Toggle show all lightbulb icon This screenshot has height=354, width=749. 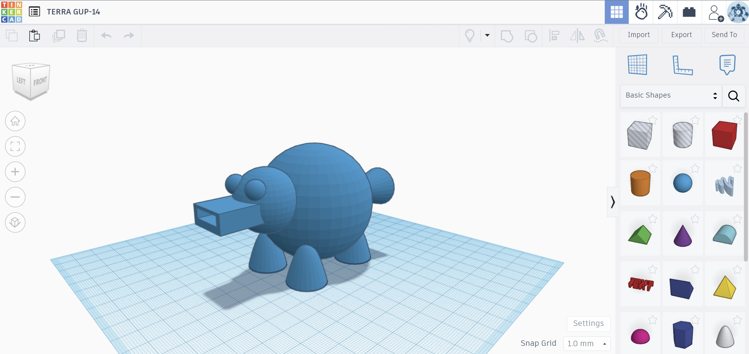coord(470,36)
